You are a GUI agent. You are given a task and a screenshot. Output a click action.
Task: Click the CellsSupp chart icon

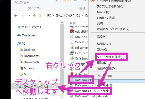(x=72, y=58)
